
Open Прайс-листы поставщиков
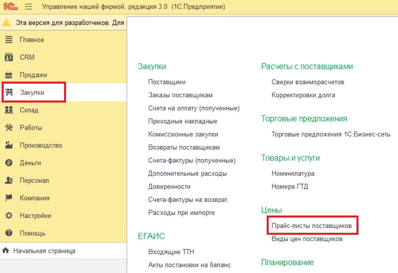312,226
